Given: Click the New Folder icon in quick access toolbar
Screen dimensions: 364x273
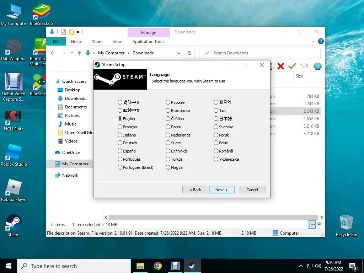Looking at the screenshot, I should click(x=72, y=32).
